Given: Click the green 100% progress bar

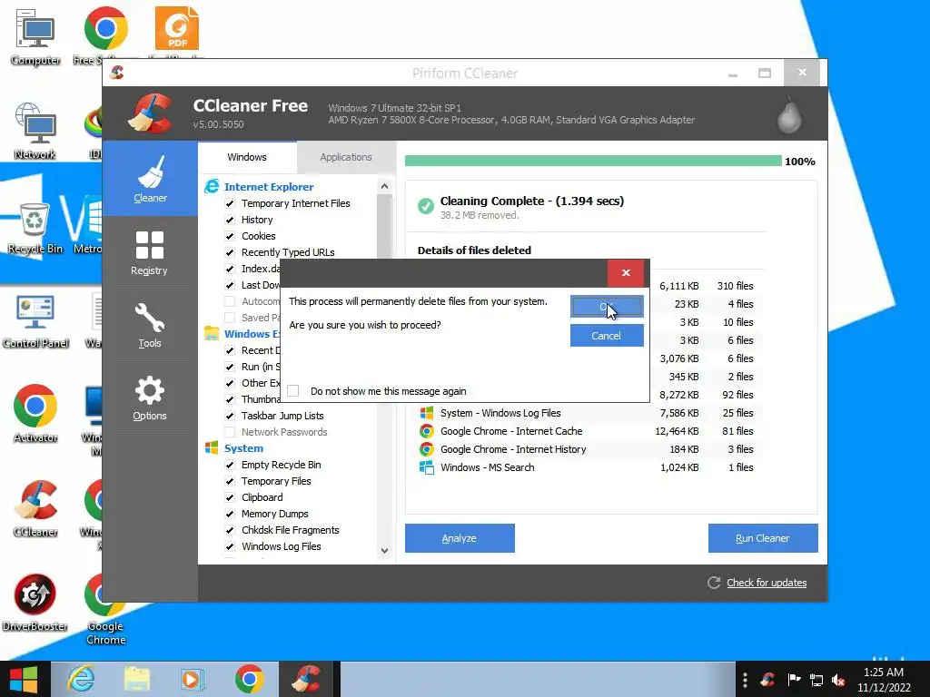Looking at the screenshot, I should [593, 161].
